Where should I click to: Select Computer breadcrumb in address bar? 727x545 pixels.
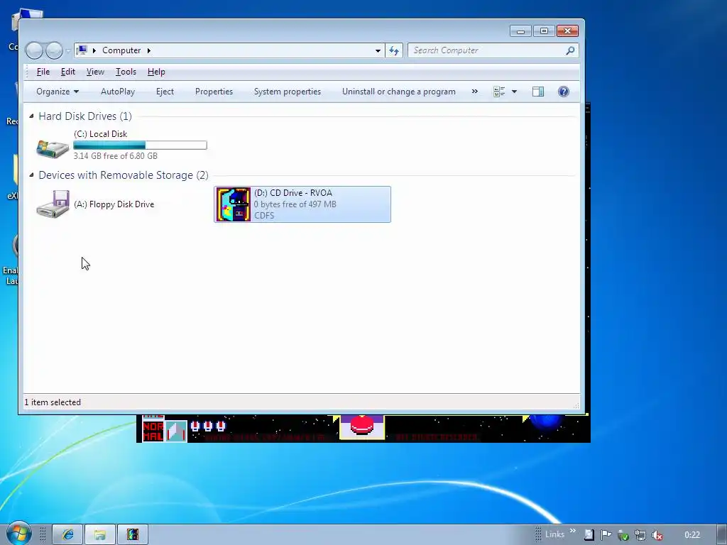(x=121, y=50)
